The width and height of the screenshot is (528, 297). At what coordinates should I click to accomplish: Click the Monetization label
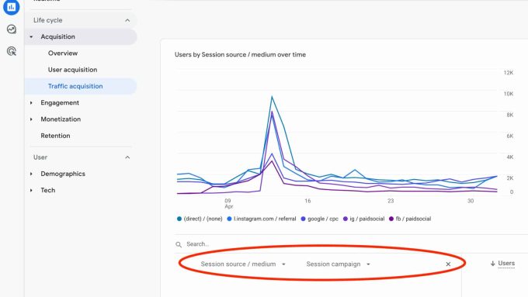coord(61,119)
